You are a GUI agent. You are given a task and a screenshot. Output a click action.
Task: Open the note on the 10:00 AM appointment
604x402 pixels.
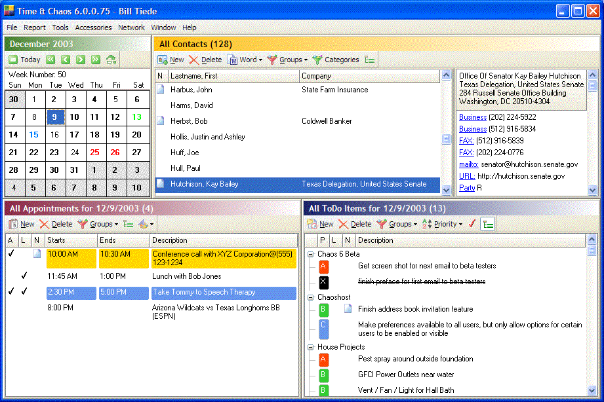tap(37, 253)
